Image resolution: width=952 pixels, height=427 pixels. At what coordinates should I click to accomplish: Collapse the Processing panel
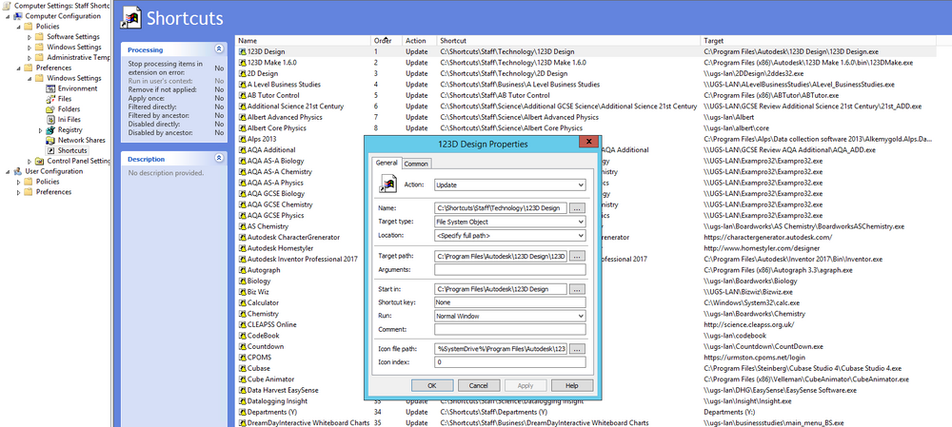[219, 49]
